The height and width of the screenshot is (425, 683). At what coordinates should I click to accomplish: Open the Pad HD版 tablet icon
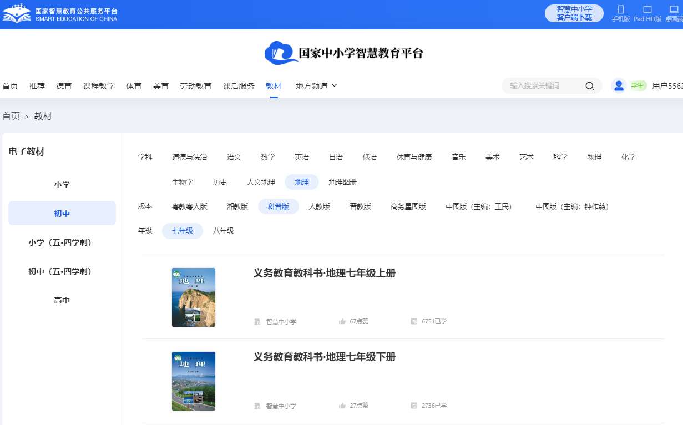[x=647, y=9]
